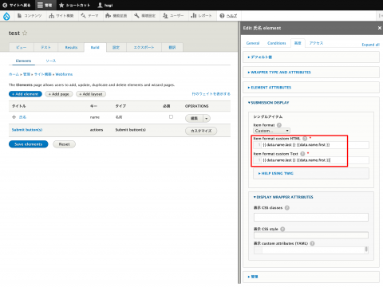Click help icon for display CSS classes
The height and width of the screenshot is (287, 383).
click(287, 208)
